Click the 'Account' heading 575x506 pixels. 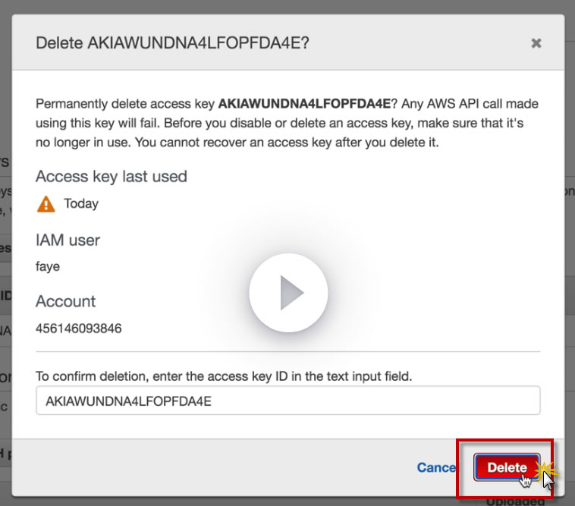coord(65,301)
